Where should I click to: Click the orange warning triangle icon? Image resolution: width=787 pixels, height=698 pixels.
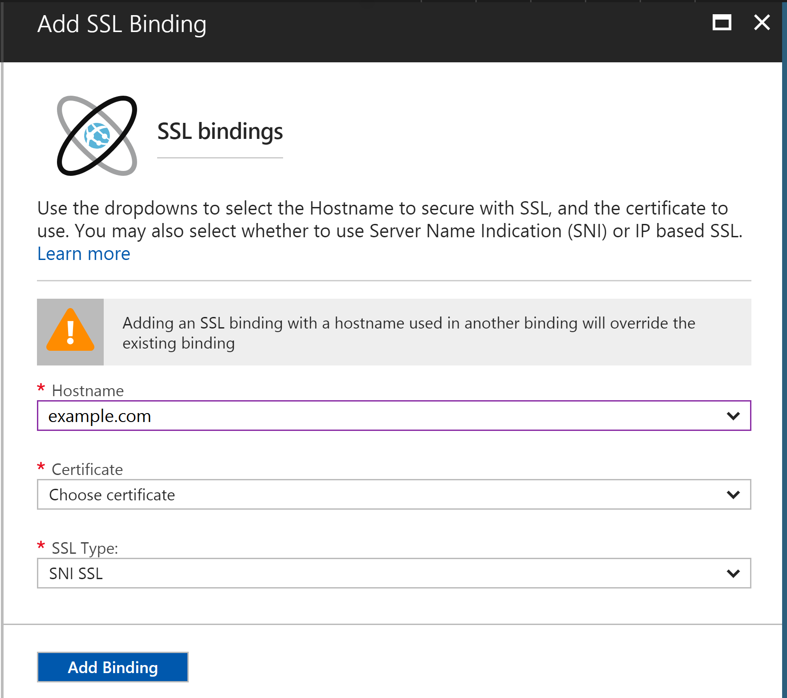70,332
